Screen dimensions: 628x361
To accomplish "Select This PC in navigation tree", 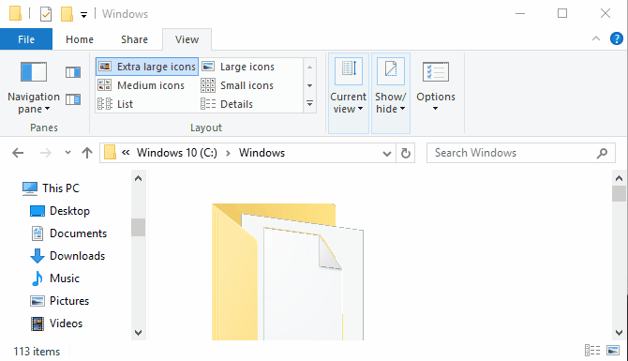I will click(x=52, y=188).
